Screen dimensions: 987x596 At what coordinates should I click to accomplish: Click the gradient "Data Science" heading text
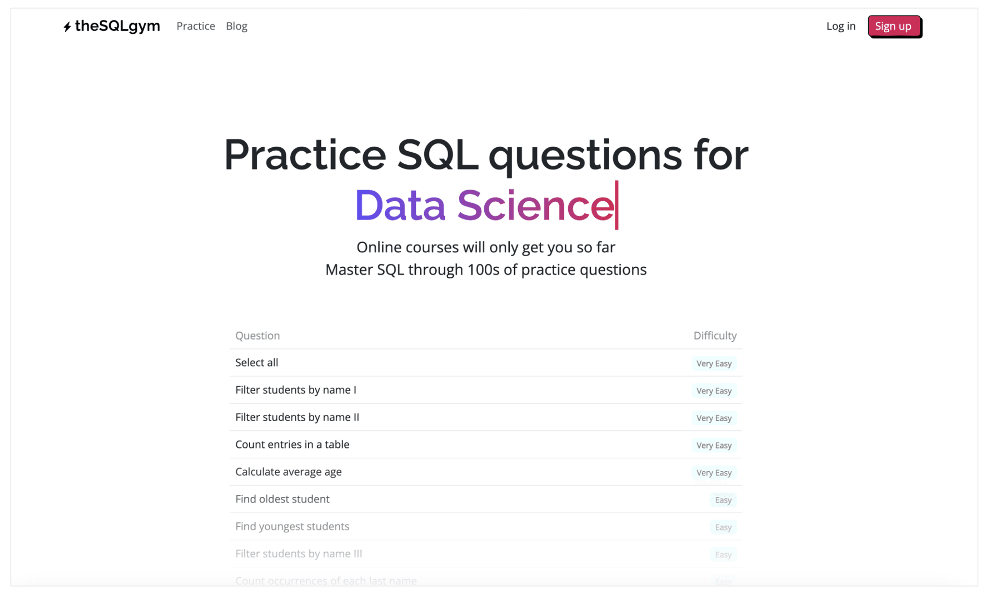pyautogui.click(x=484, y=206)
